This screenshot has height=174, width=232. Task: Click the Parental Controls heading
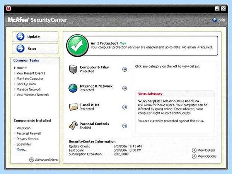click(94, 124)
